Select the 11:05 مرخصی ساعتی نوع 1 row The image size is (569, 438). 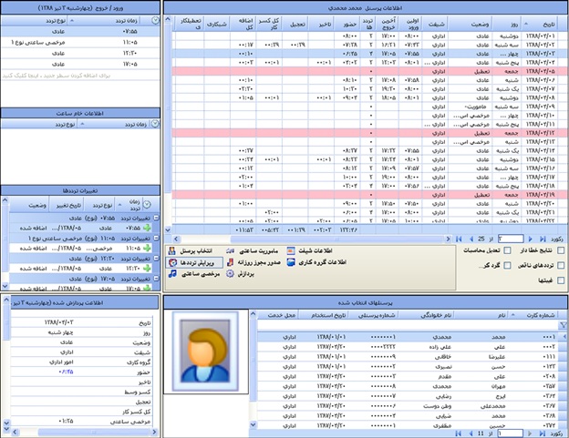pos(80,43)
